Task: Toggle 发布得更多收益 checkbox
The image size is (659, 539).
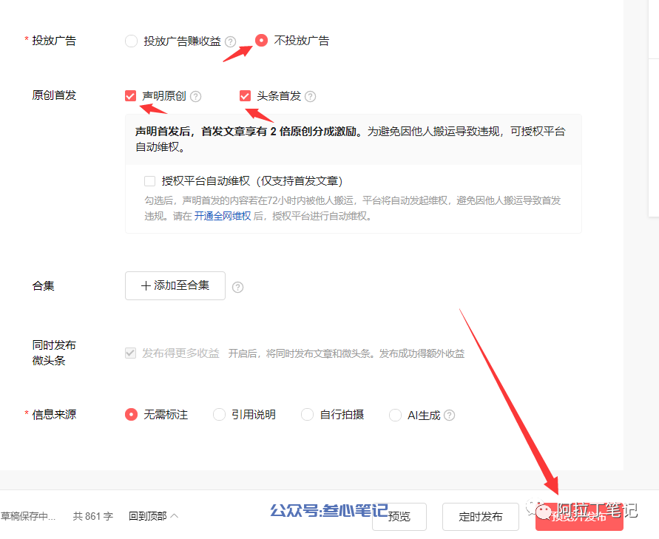Action: click(x=131, y=353)
